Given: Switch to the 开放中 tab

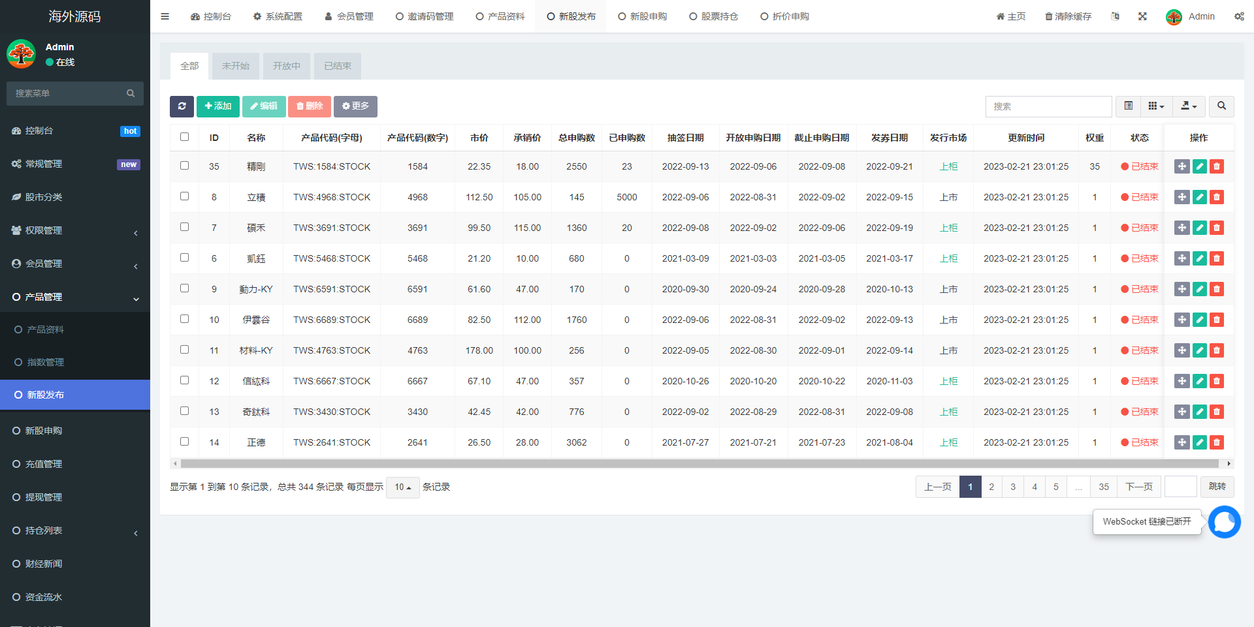Looking at the screenshot, I should 286,66.
